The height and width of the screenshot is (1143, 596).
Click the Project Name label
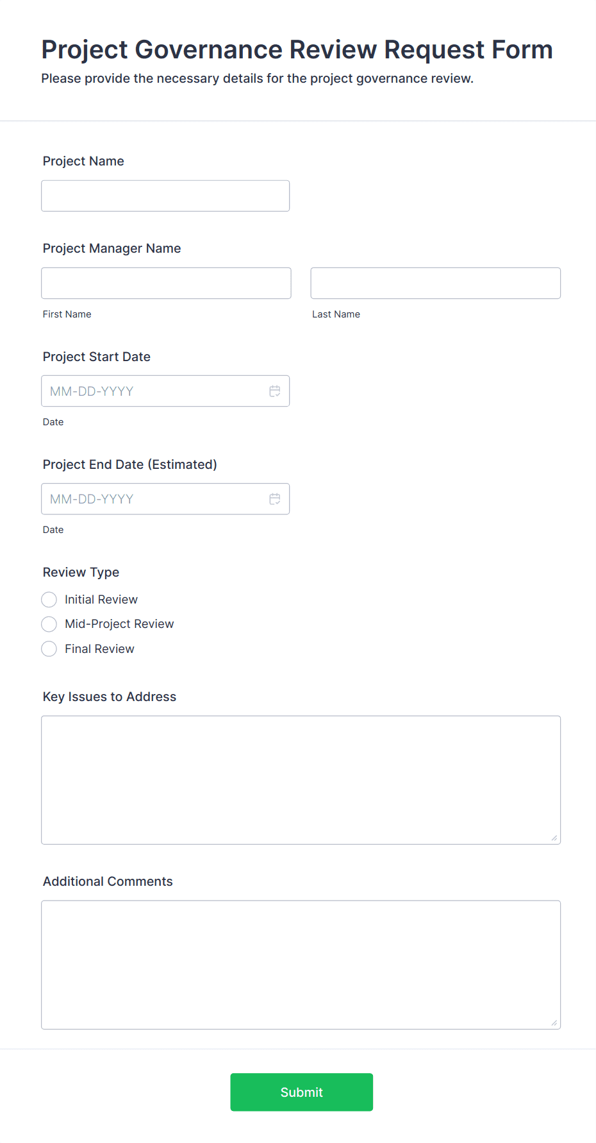point(83,161)
